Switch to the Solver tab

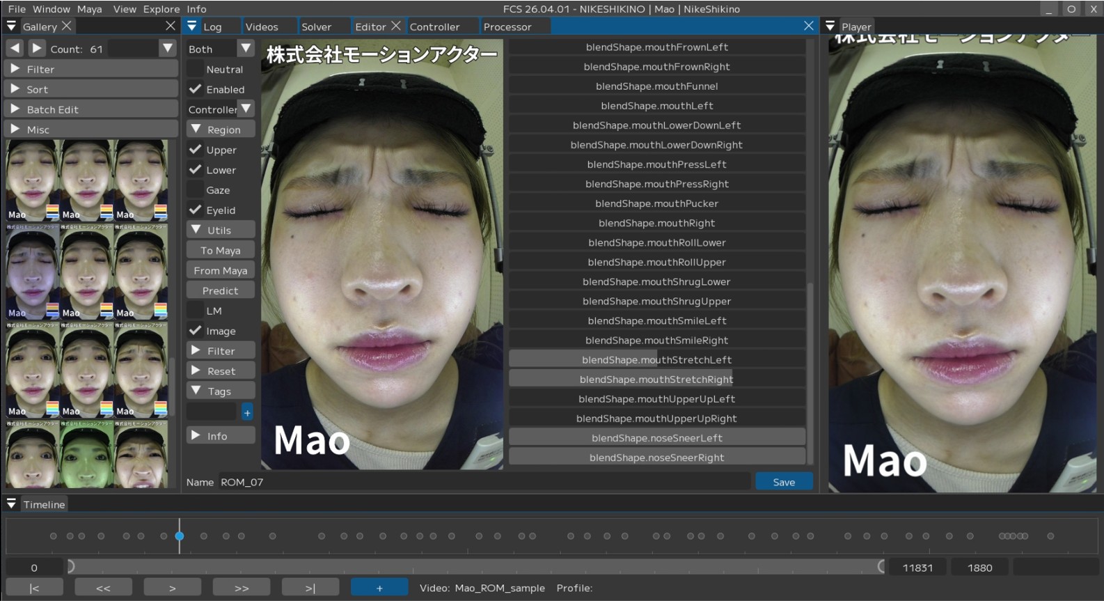coord(316,26)
